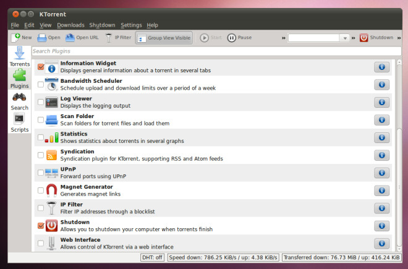Image resolution: width=408 pixels, height=269 pixels.
Task: Open the Edit menu
Action: click(29, 25)
